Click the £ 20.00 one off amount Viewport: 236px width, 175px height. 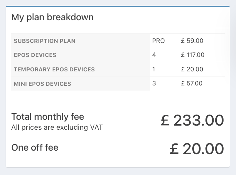tap(197, 149)
